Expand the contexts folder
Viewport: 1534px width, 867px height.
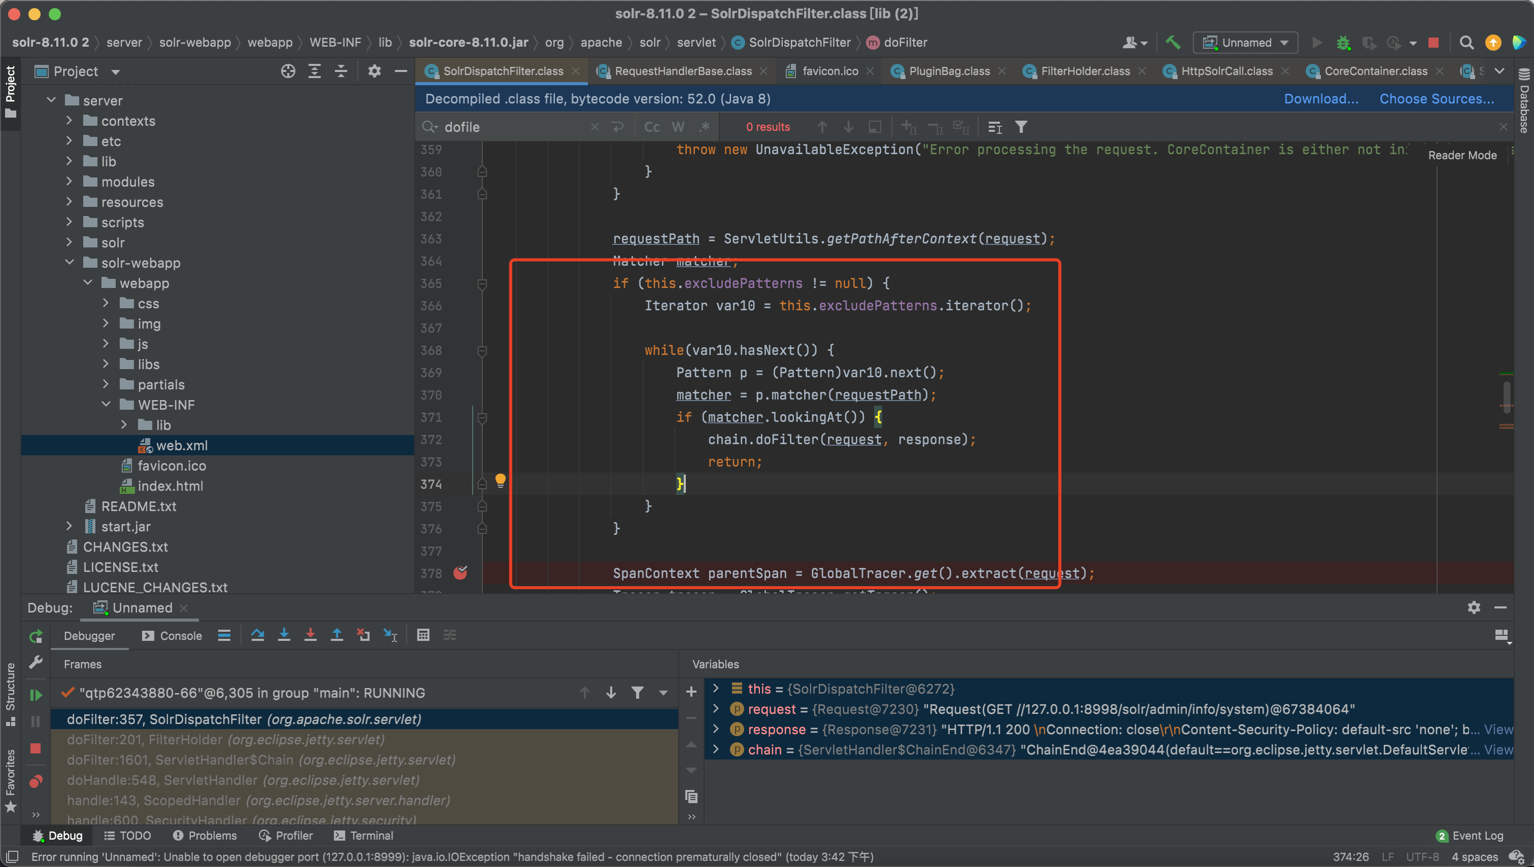coord(69,120)
